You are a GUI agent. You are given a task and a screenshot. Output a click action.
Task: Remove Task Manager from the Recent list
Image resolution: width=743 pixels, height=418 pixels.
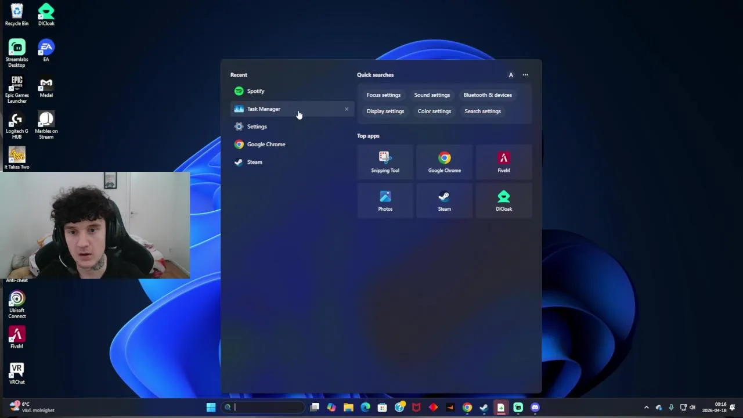click(347, 109)
